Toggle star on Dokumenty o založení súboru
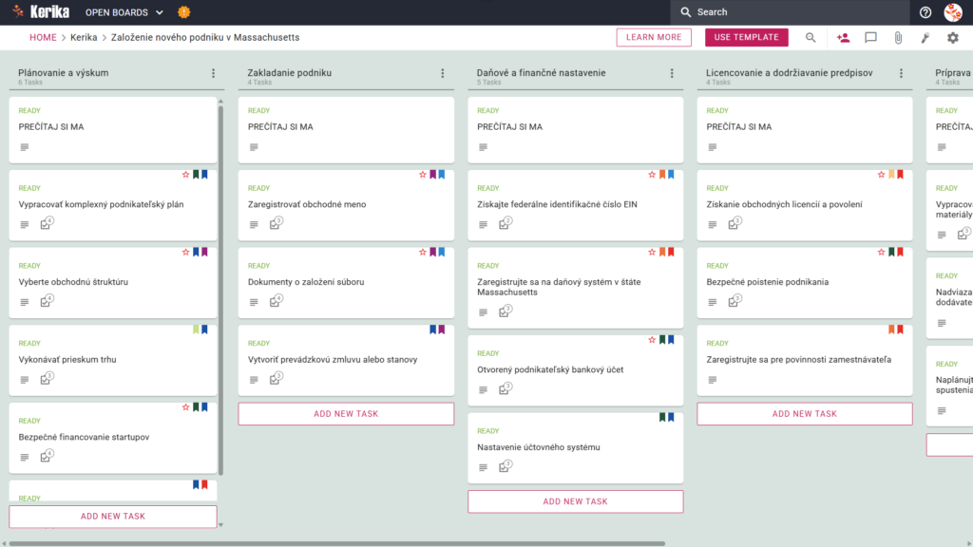 click(423, 253)
